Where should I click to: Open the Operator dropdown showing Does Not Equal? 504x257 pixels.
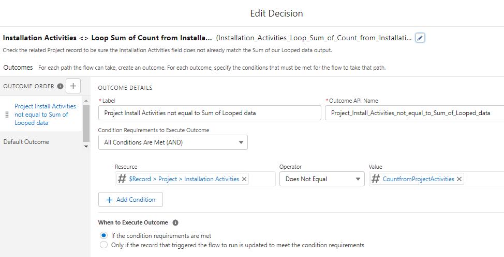[321, 179]
